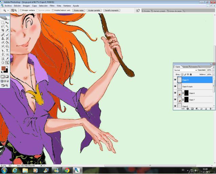
Task: Add layer mask in Layers panel
Action: click(x=192, y=109)
